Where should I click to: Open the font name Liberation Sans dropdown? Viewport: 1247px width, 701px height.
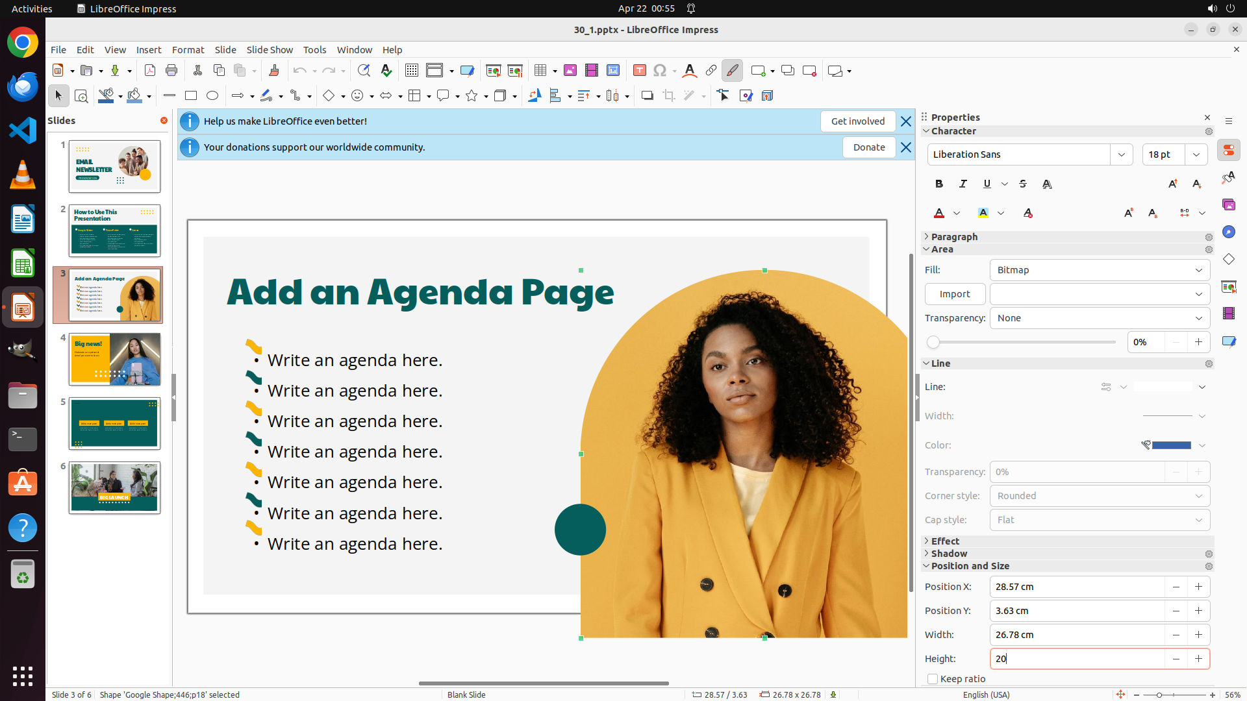coord(1122,154)
